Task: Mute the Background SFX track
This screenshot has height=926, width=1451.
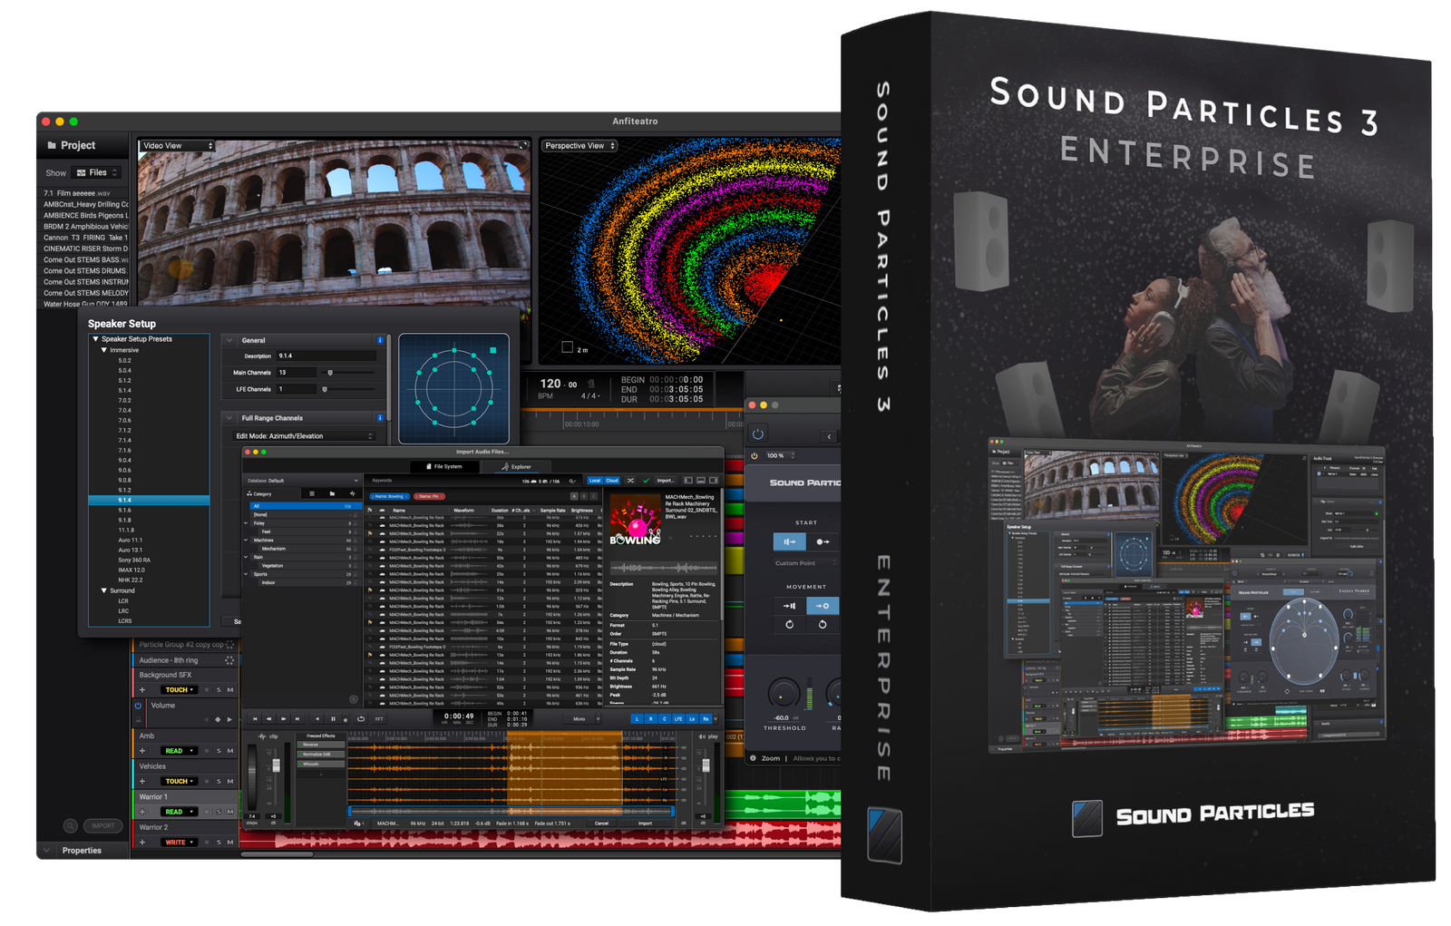Action: (229, 690)
